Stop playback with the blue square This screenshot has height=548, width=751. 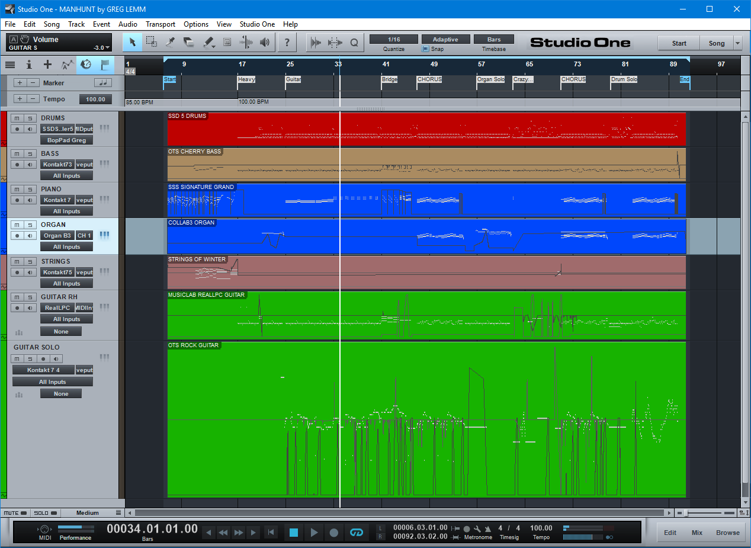pos(294,533)
